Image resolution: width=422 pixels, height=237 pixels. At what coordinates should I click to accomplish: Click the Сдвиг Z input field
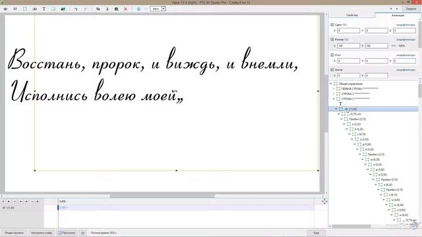pos(404,31)
